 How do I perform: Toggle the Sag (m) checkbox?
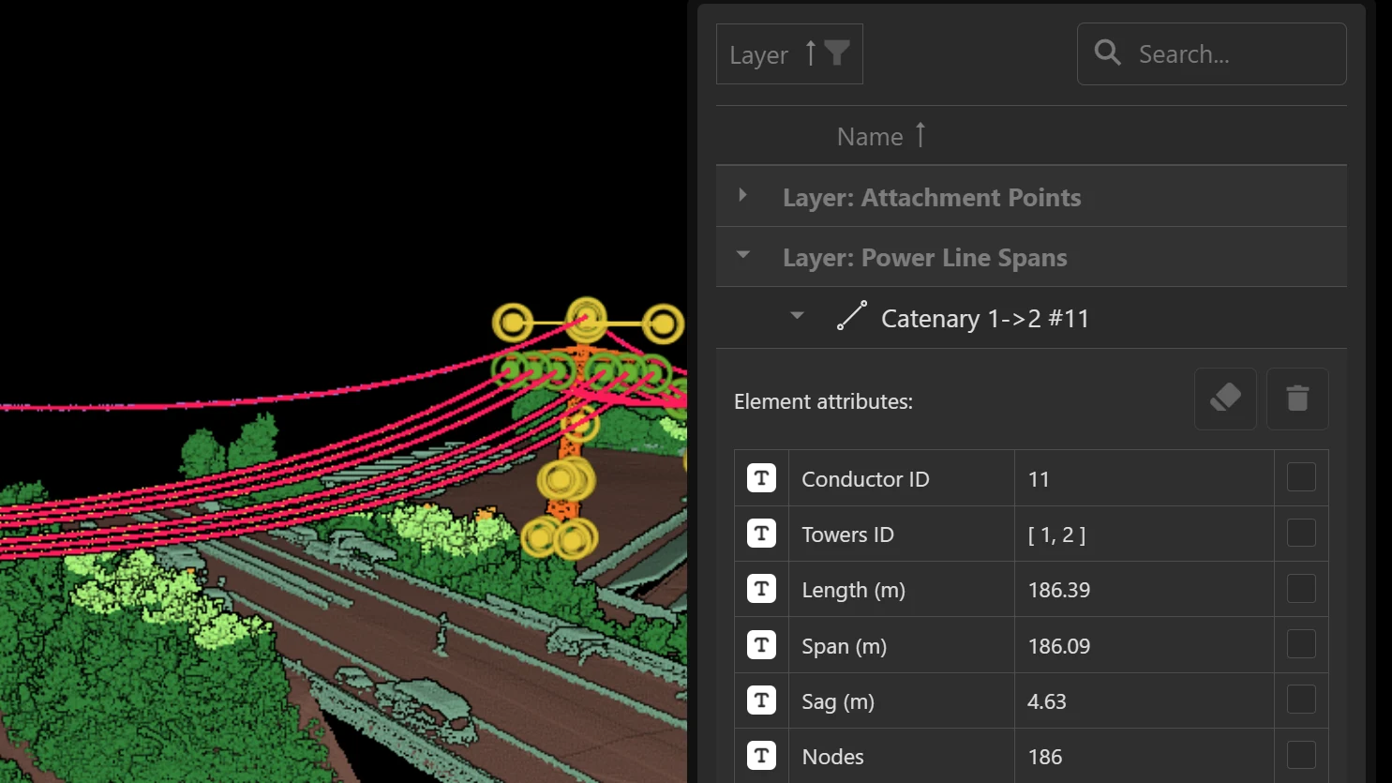click(x=1301, y=700)
